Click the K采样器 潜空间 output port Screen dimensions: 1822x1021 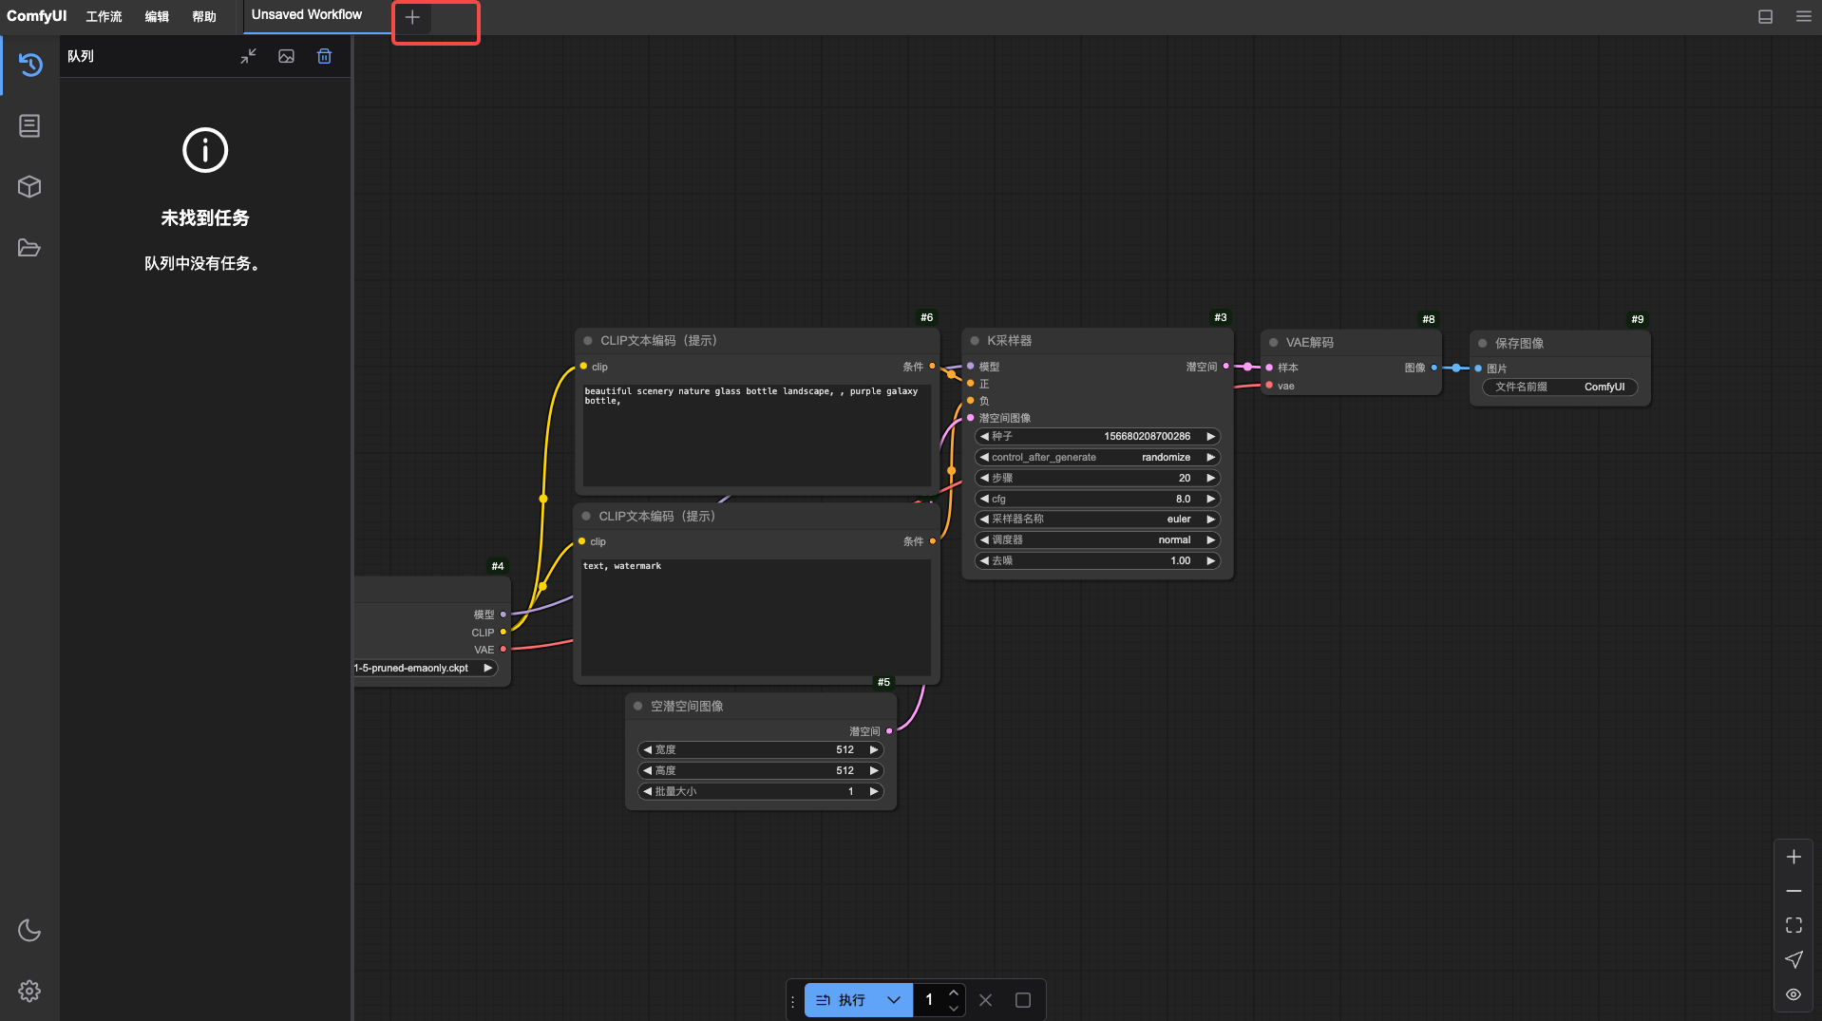(x=1225, y=367)
